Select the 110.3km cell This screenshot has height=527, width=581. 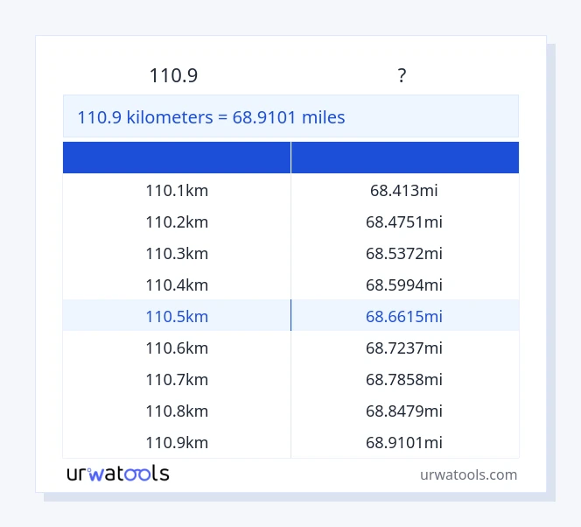(x=177, y=253)
